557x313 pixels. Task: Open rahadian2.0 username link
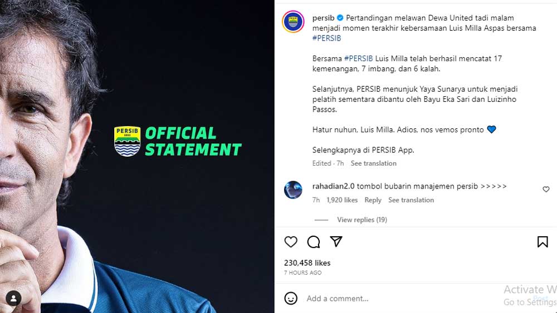333,186
